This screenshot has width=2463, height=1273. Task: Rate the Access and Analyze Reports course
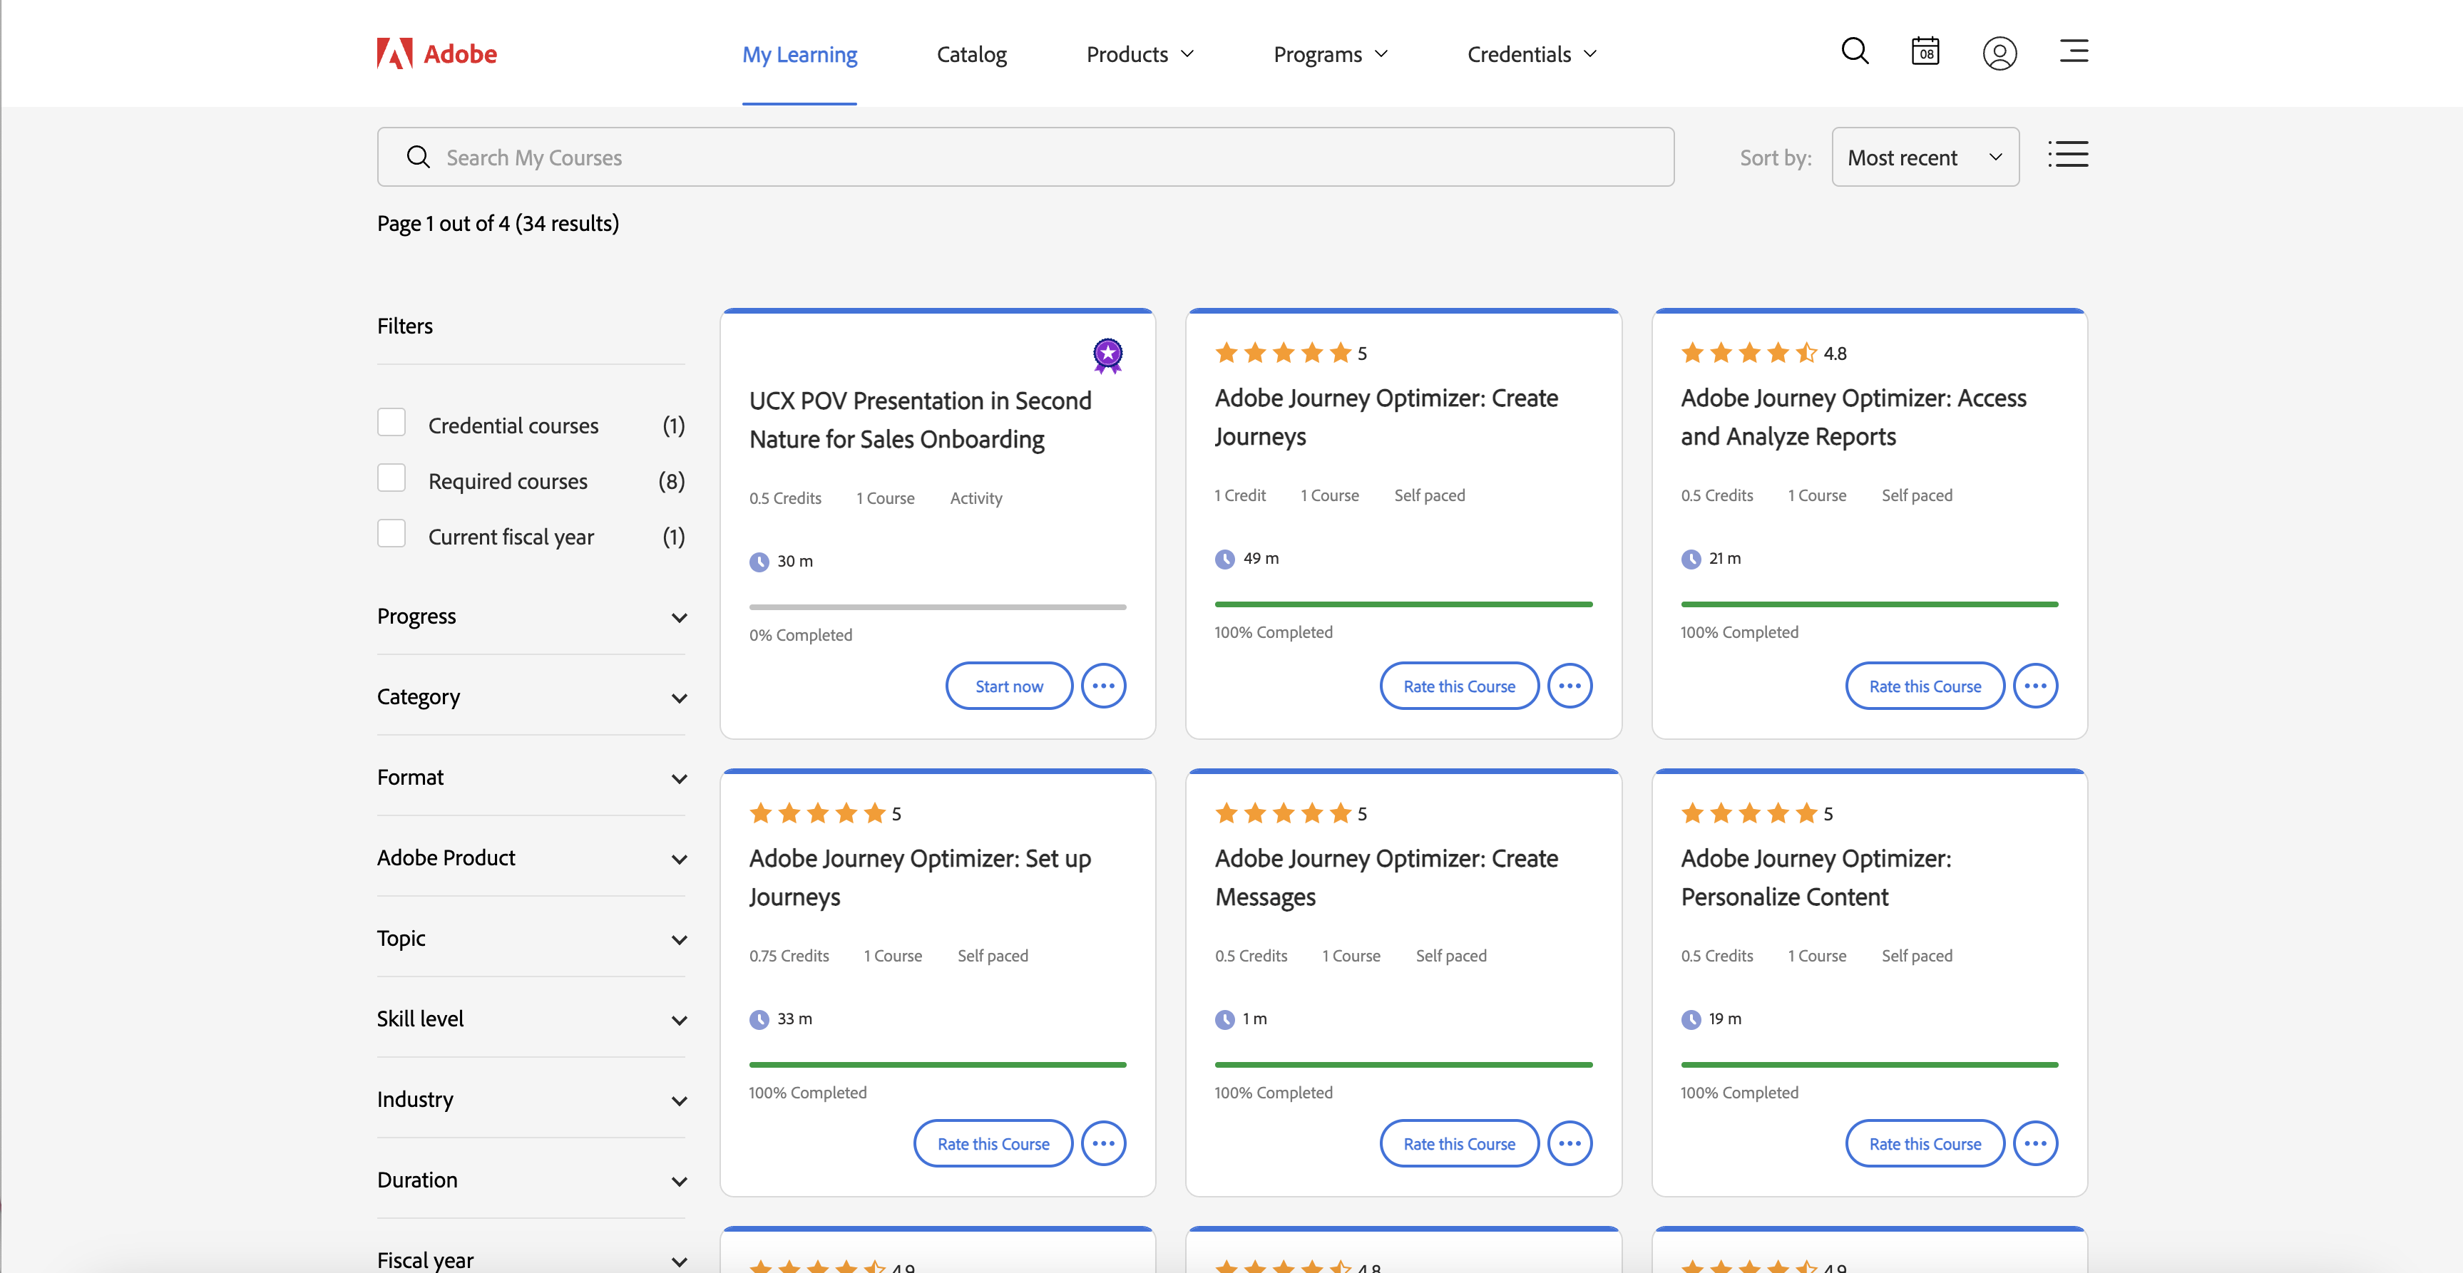(x=1925, y=686)
